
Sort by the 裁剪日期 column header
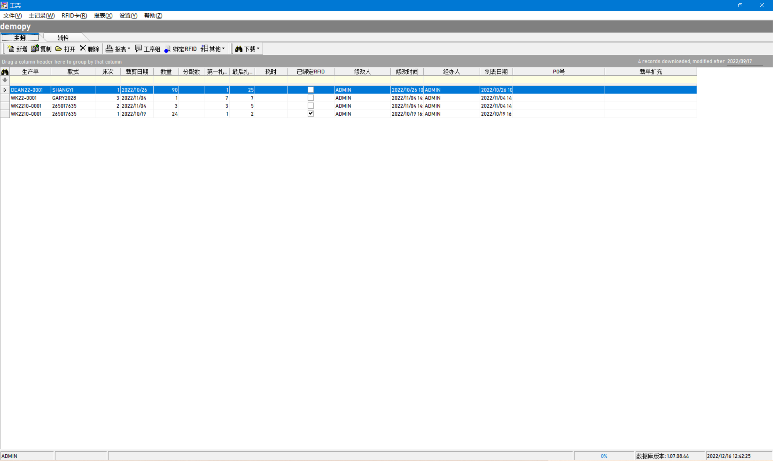(137, 72)
